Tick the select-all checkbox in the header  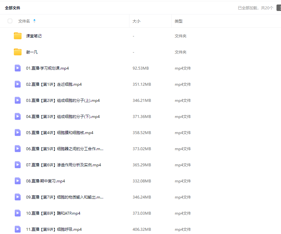[x=10, y=21]
